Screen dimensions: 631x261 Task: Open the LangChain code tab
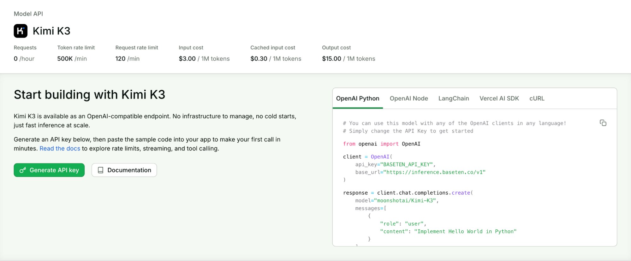pyautogui.click(x=454, y=98)
